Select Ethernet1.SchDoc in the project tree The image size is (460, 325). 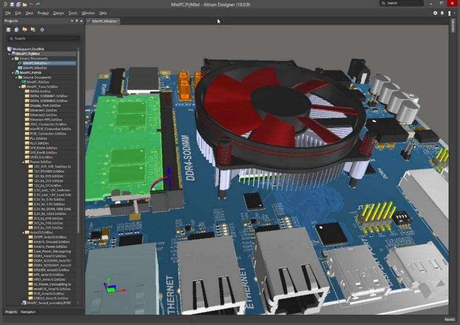[43, 110]
